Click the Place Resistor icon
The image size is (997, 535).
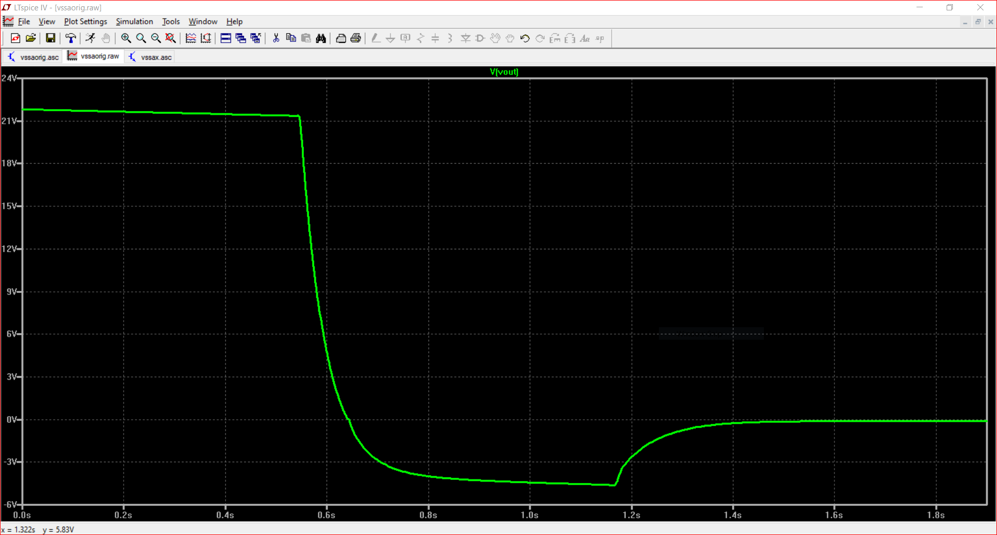click(421, 38)
